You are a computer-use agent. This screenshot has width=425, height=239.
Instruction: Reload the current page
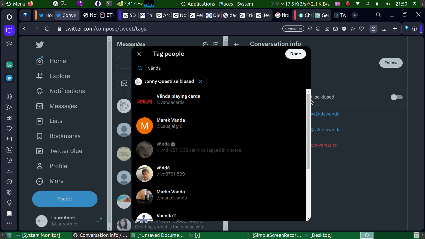point(47,29)
